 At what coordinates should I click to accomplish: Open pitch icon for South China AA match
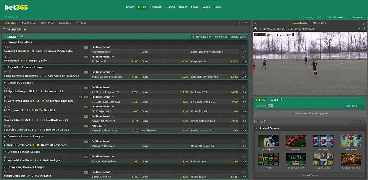(86, 172)
